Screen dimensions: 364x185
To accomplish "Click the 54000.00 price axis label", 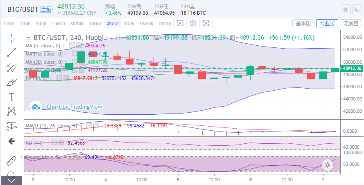I will coord(353,37).
